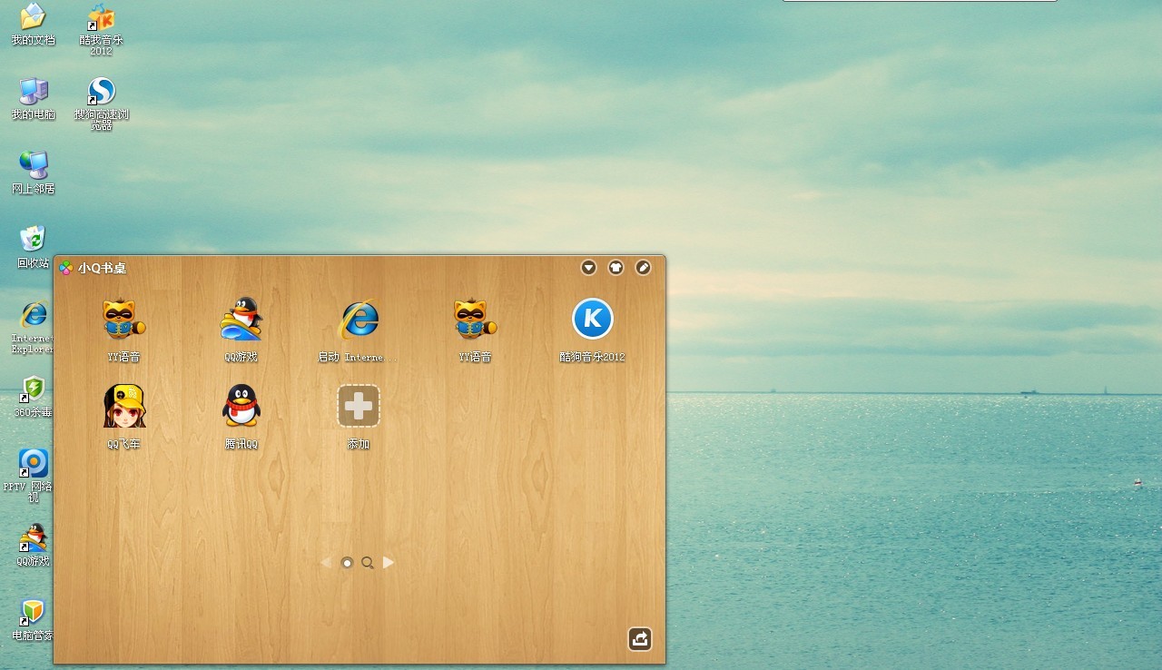Click the share arrow icon in 小Q书桌 corner
The image size is (1162, 670).
click(x=640, y=639)
